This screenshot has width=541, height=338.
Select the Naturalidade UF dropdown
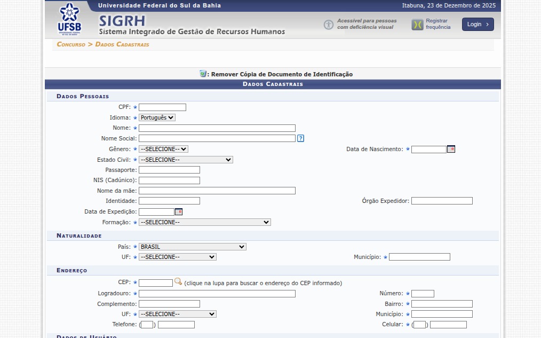[177, 257]
